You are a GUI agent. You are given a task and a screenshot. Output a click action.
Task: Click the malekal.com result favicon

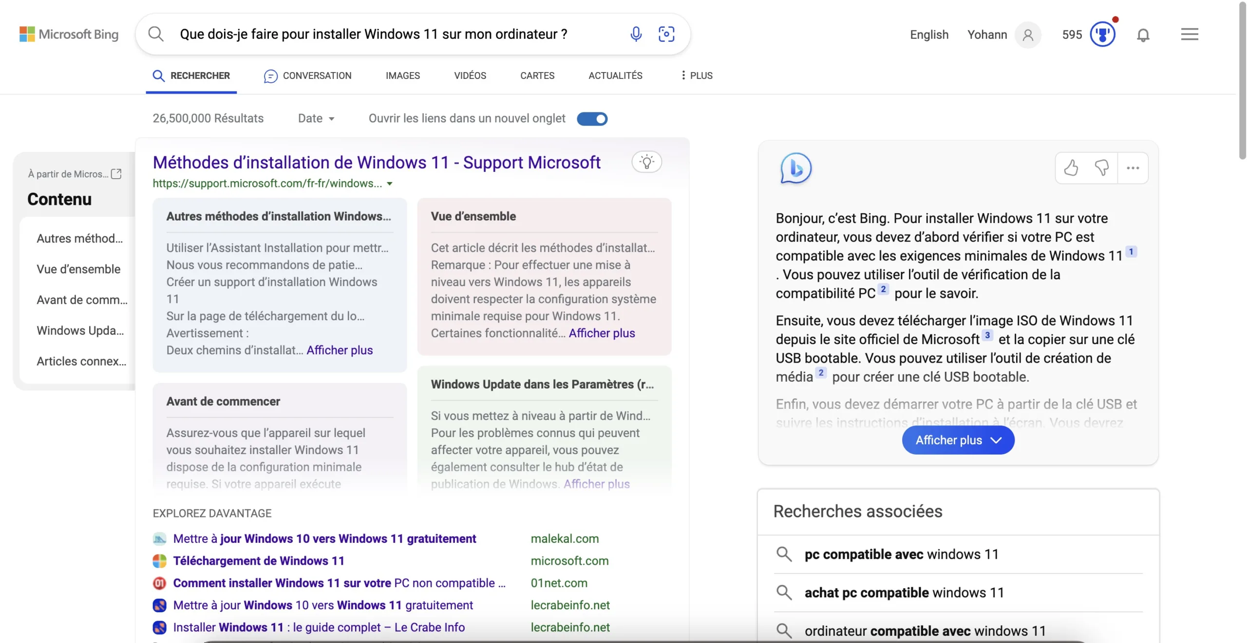[x=159, y=538]
